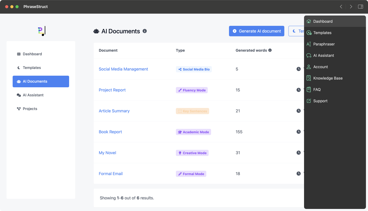
Task: Click the clock icon in Social Media Management row
Action: (298, 69)
